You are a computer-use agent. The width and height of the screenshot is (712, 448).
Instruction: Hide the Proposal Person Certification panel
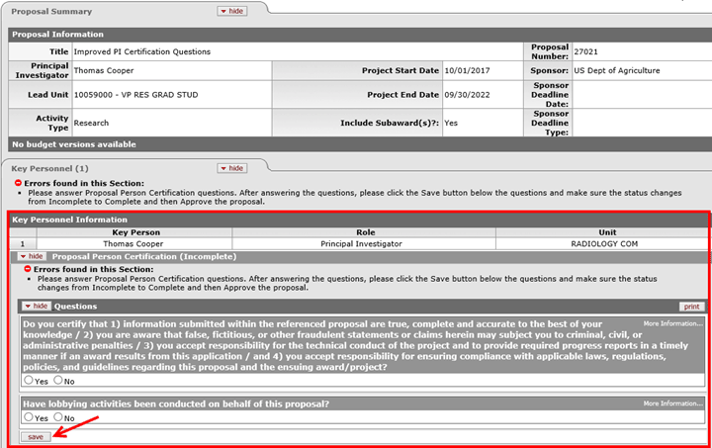32,256
